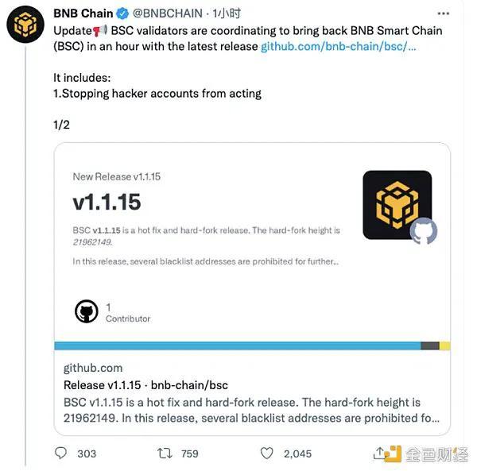Screen dimensions: 477x471
Task: Click the 2,045 likes count
Action: tap(297, 454)
